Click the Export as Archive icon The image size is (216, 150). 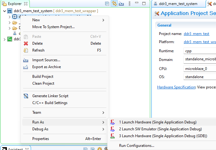[26, 67]
